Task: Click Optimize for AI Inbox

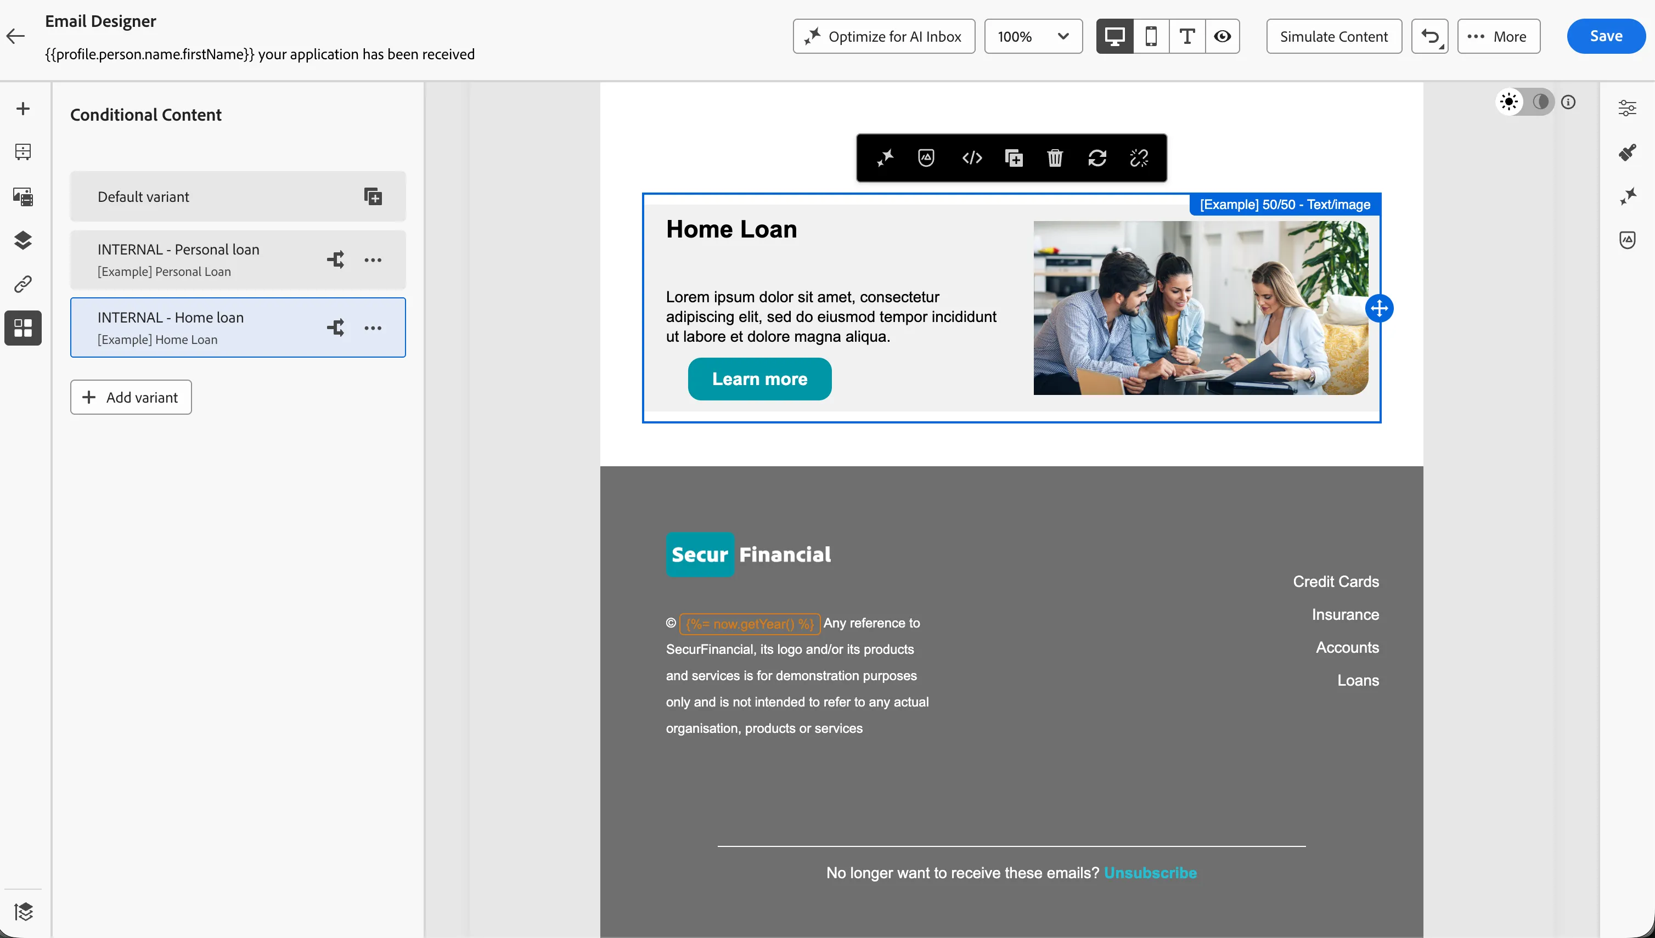Action: (883, 36)
